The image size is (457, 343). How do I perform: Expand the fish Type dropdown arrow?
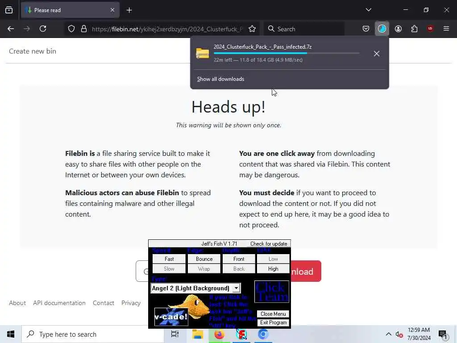(237, 288)
